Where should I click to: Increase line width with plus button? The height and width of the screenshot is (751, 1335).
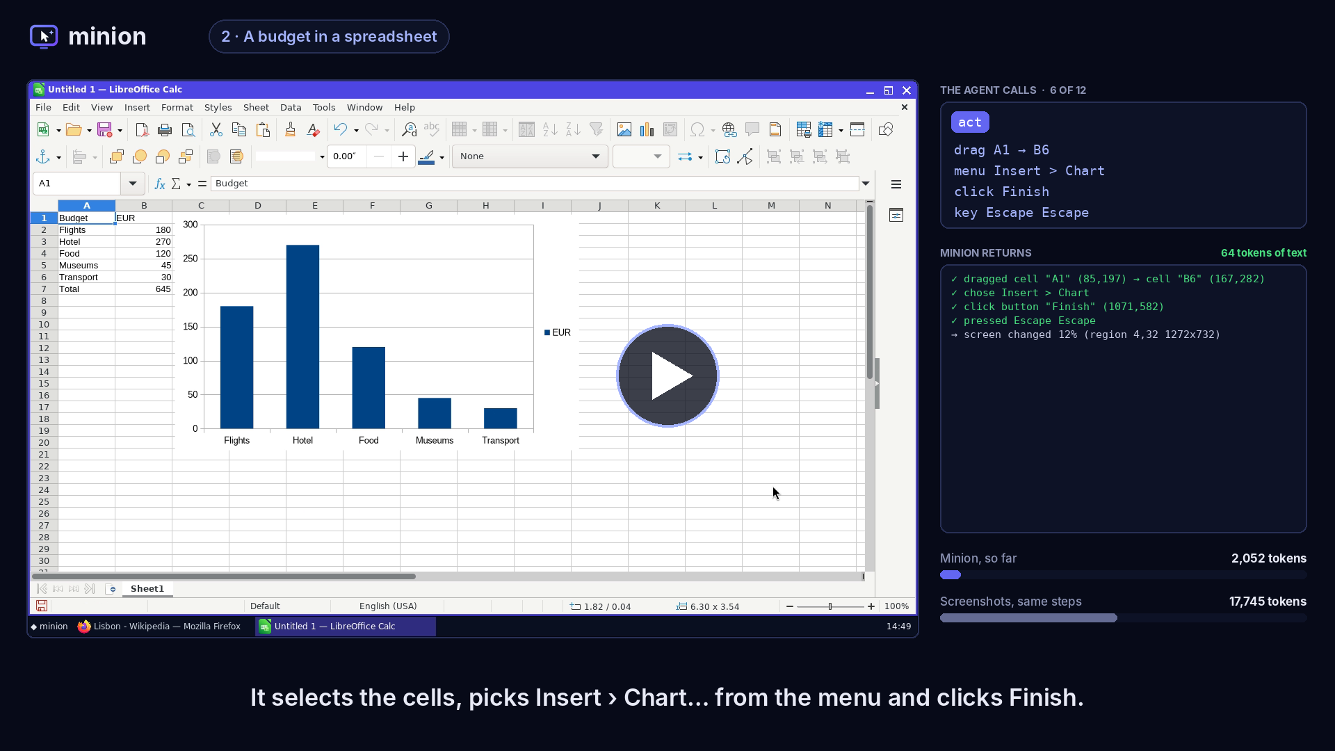click(x=403, y=156)
